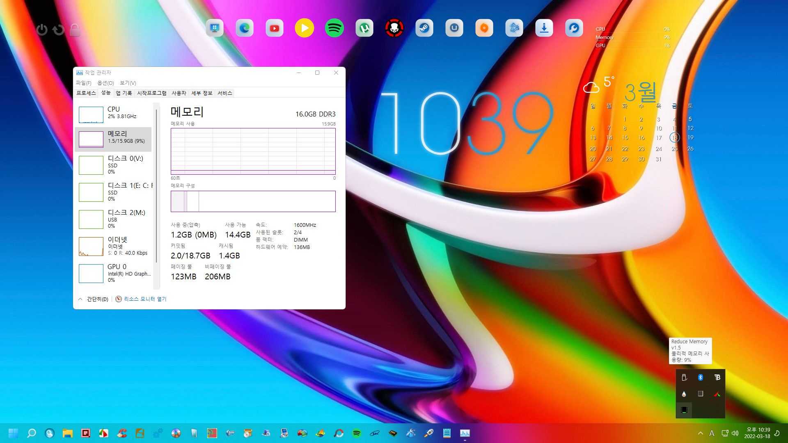Click the weather cloud 5° widget
Image resolution: width=788 pixels, height=443 pixels.
(599, 84)
